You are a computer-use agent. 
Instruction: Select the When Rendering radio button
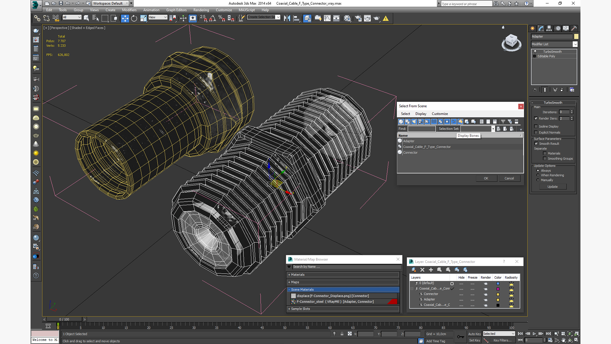[x=538, y=175]
